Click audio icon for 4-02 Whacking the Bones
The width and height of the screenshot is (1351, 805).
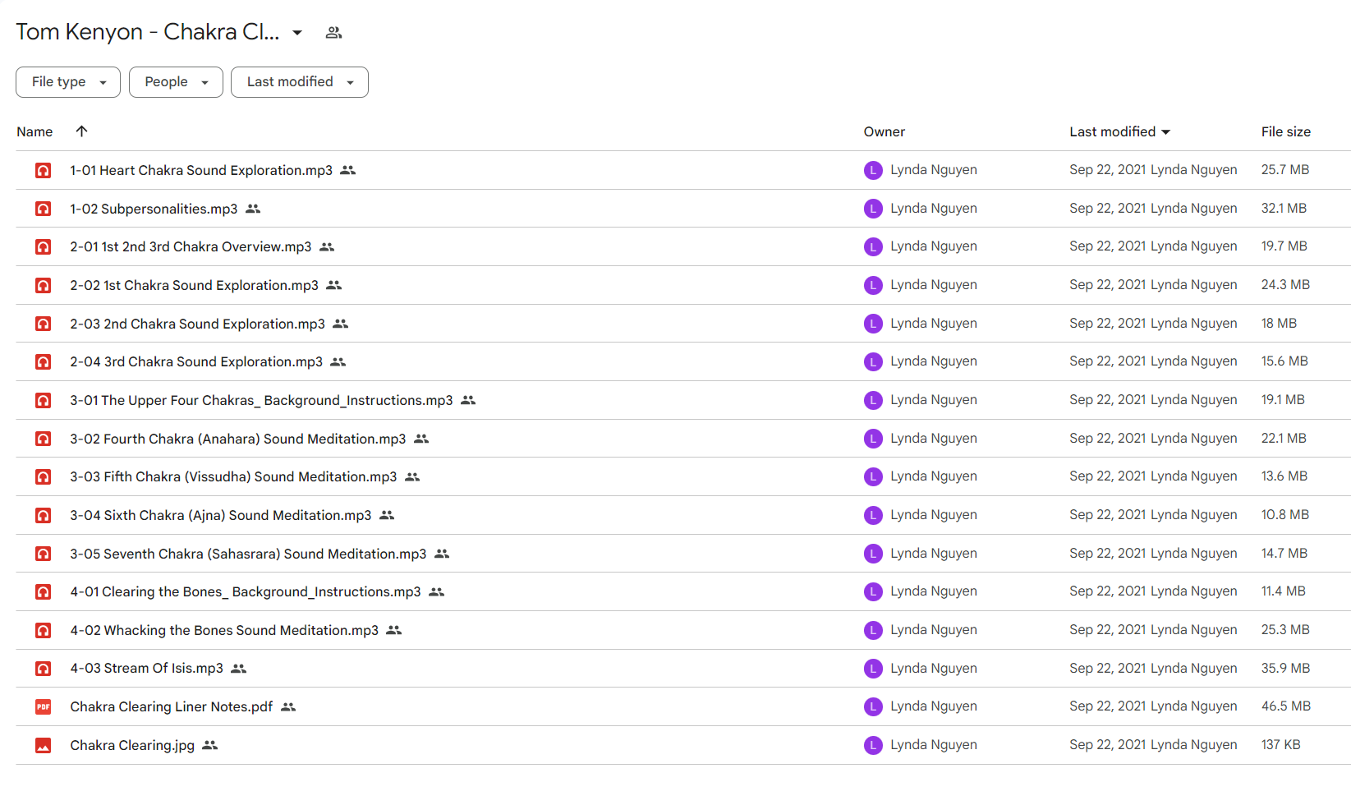[x=43, y=630]
